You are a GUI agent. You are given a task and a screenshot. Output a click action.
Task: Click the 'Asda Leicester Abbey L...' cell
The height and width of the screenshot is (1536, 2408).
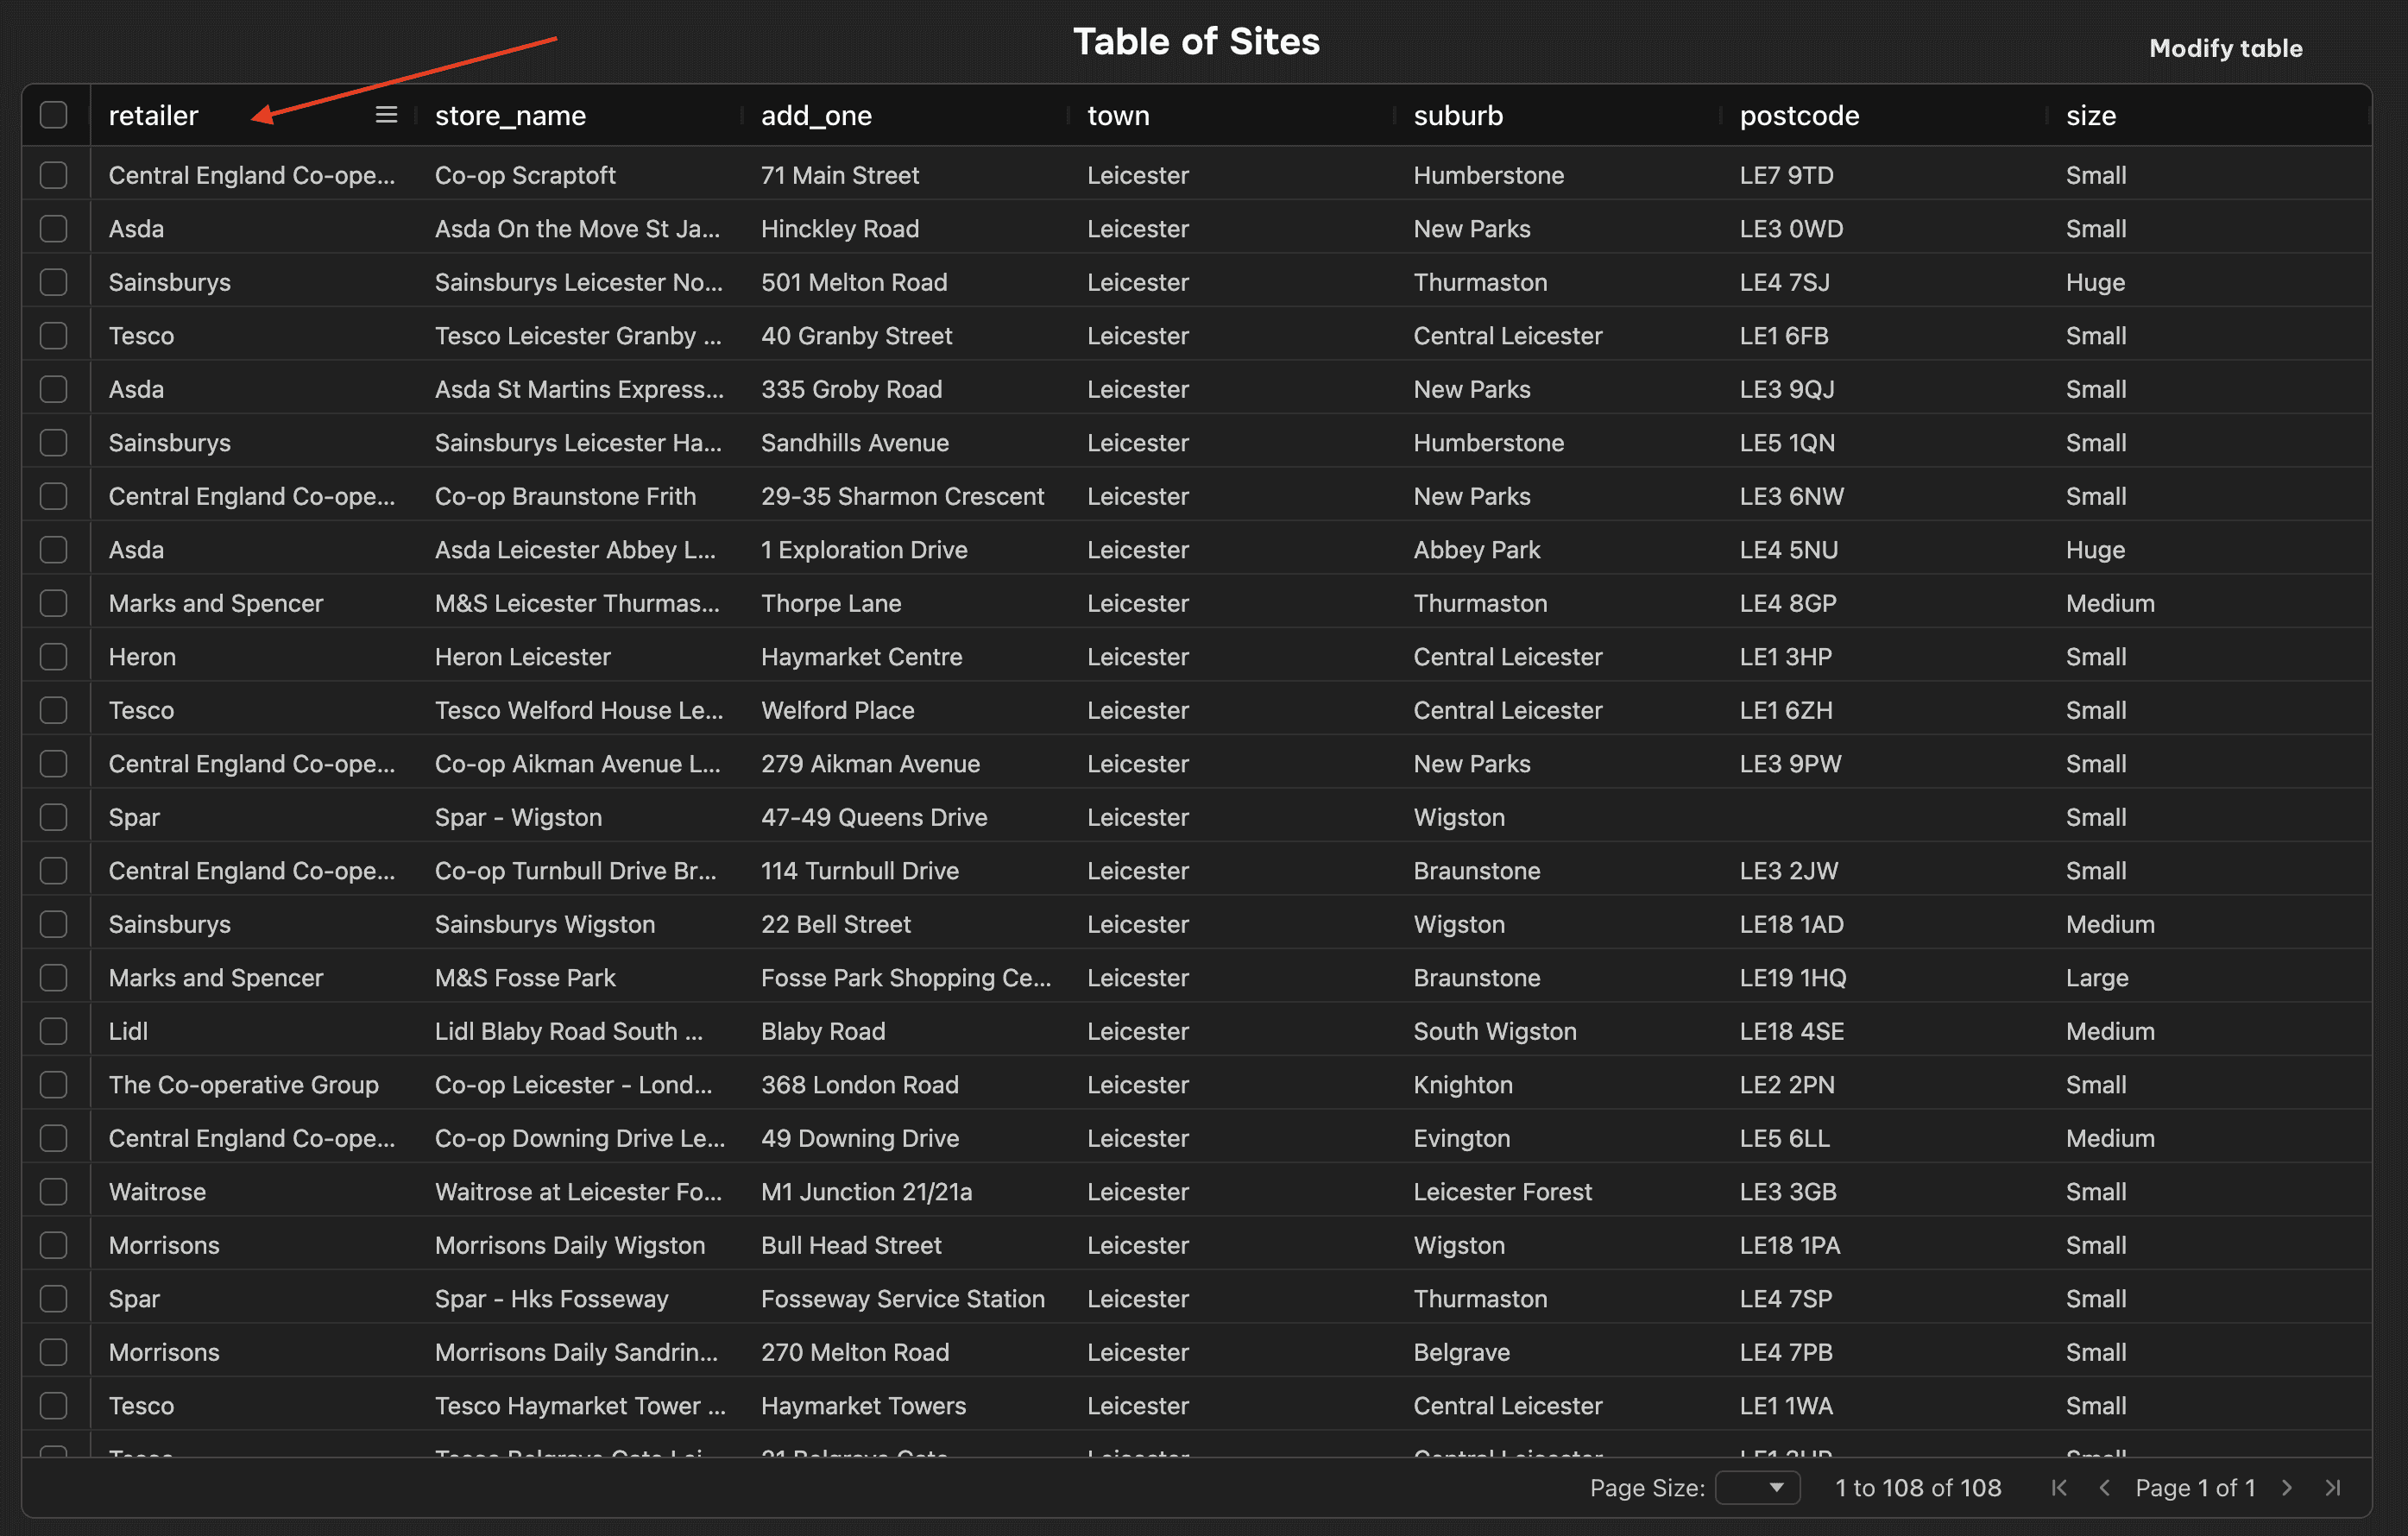click(575, 549)
